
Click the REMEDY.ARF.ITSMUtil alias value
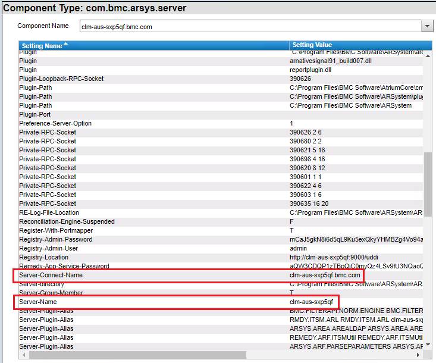click(x=356, y=337)
